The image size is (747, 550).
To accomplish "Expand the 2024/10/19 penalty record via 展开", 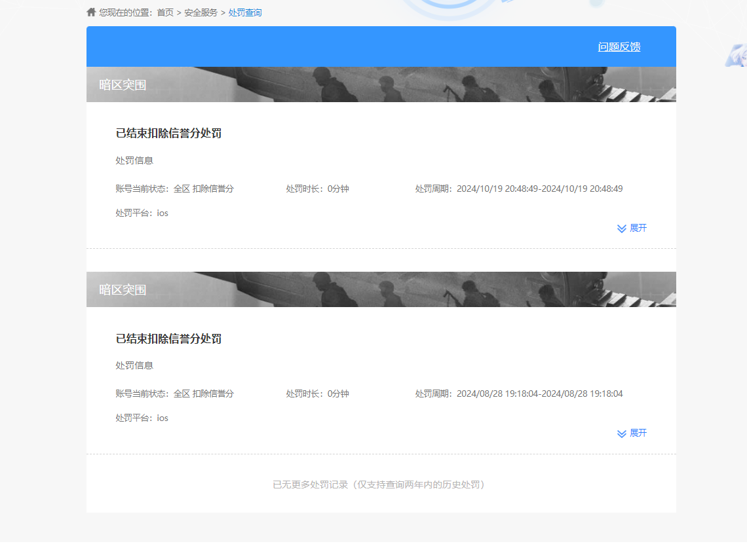I will [638, 228].
